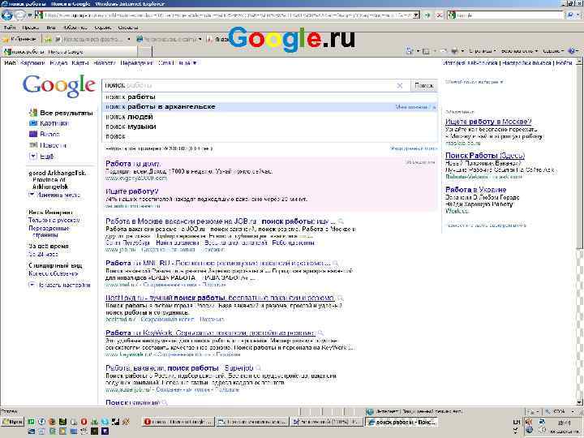Click the Google logo on results page
This screenshot has width=584, height=438.
tap(59, 85)
